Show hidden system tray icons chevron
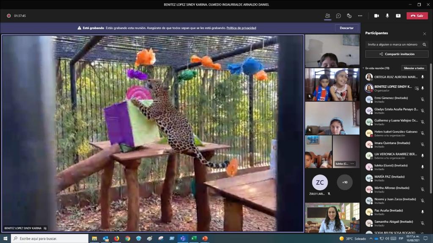 [x=370, y=239]
